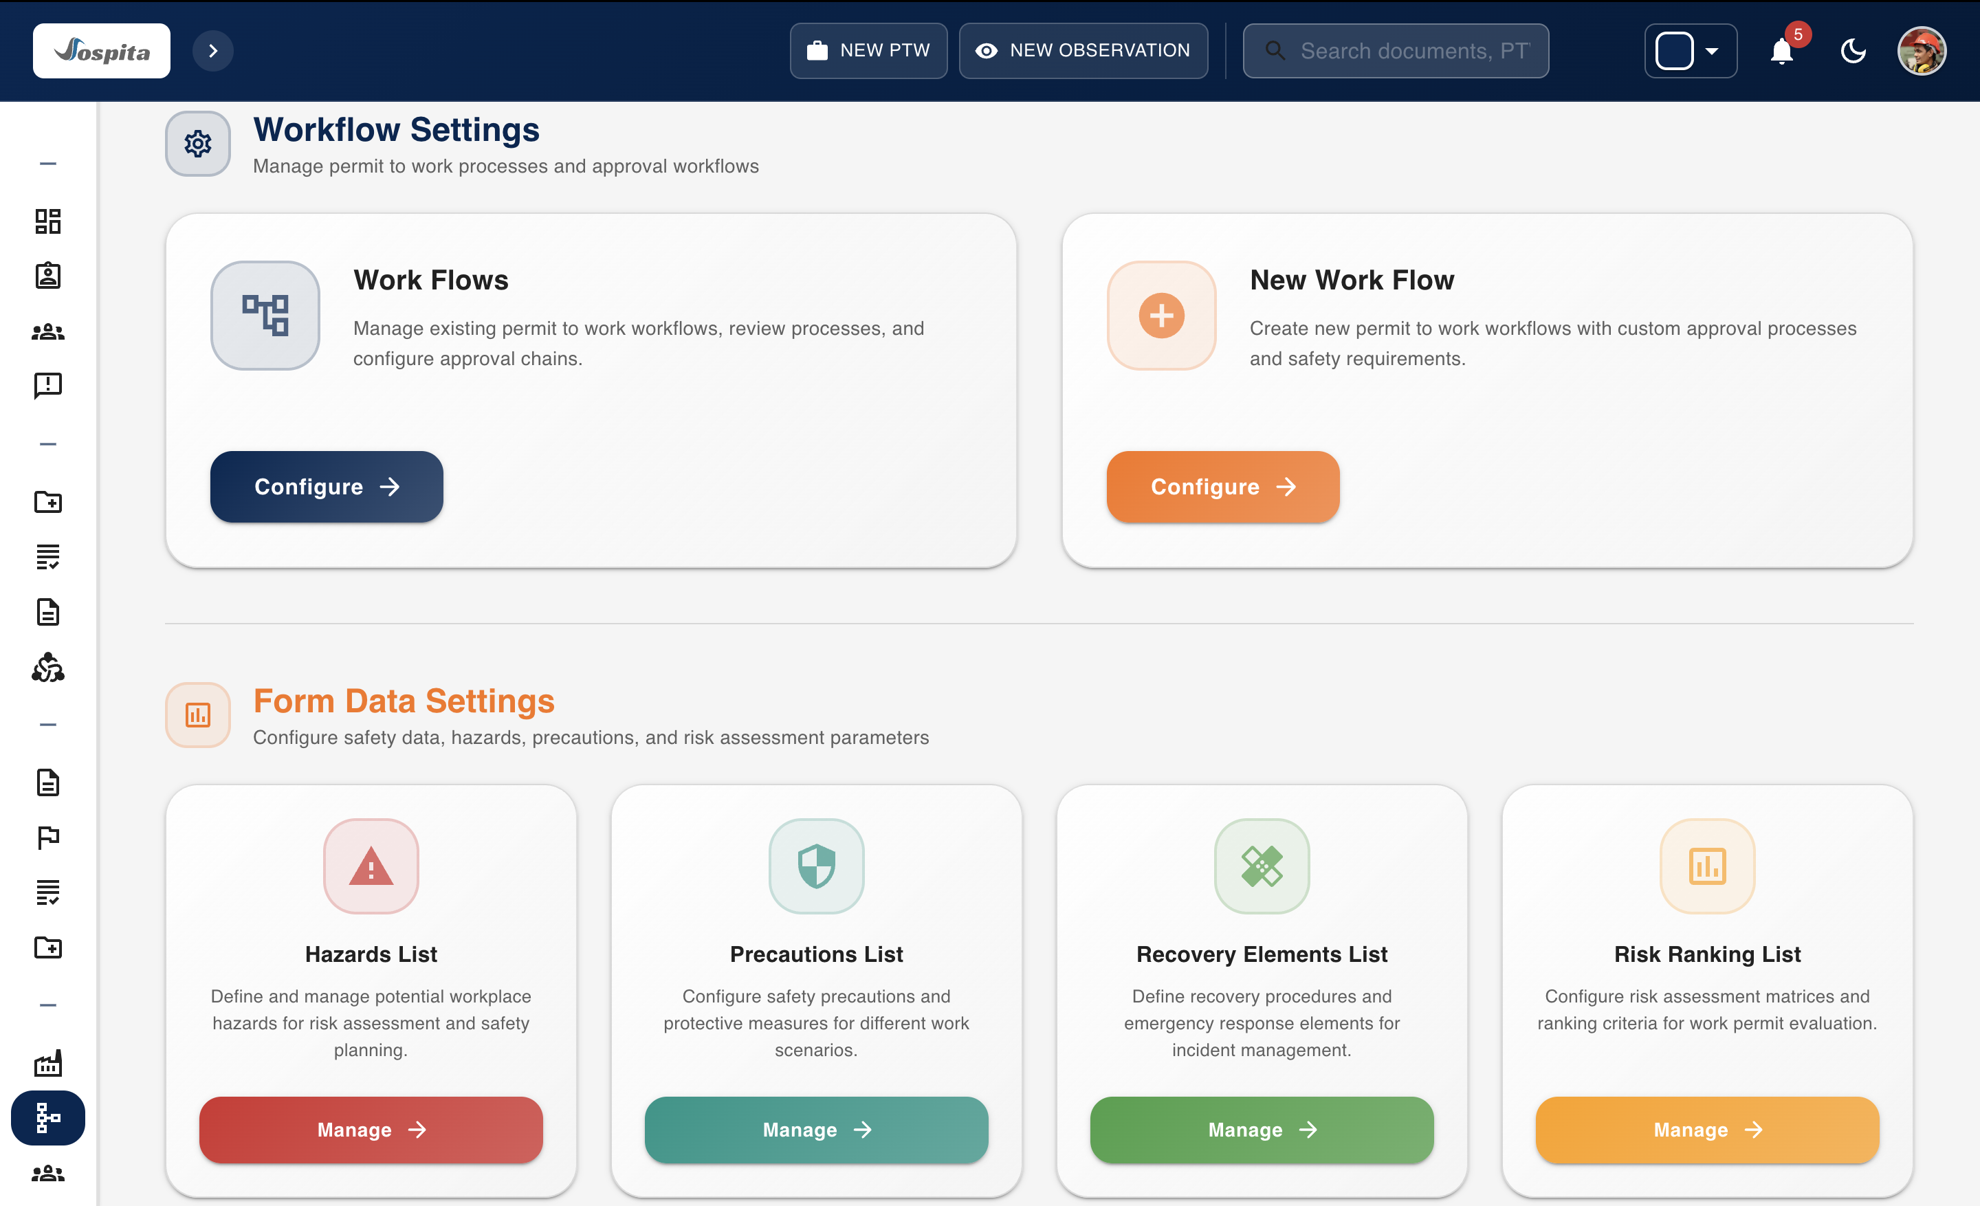Image resolution: width=1980 pixels, height=1206 pixels.
Task: Open the dashboard grid icon in sidebar
Action: [x=48, y=221]
